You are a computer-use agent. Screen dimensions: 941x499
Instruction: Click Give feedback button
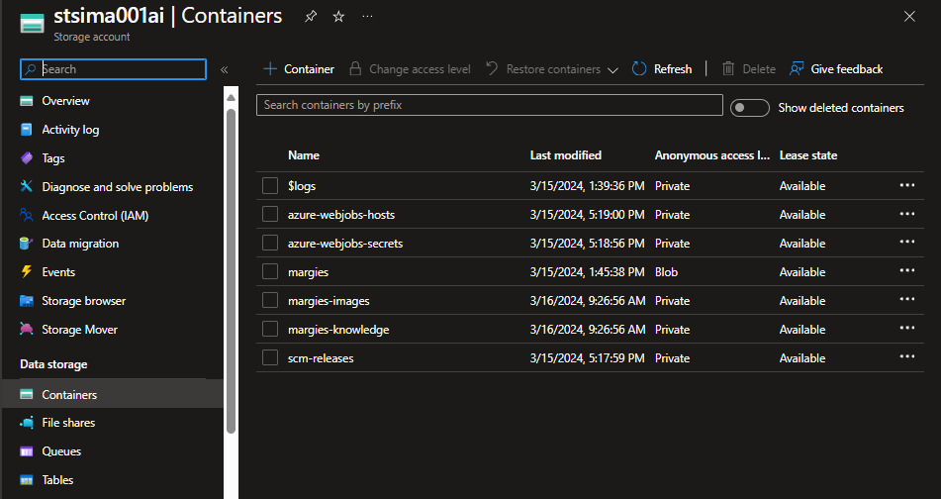836,69
